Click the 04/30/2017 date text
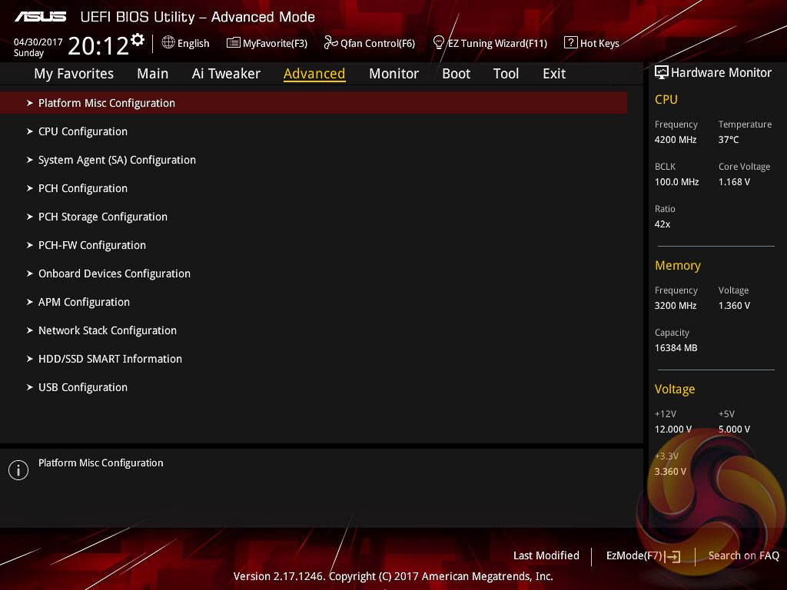787x590 pixels. tap(38, 42)
